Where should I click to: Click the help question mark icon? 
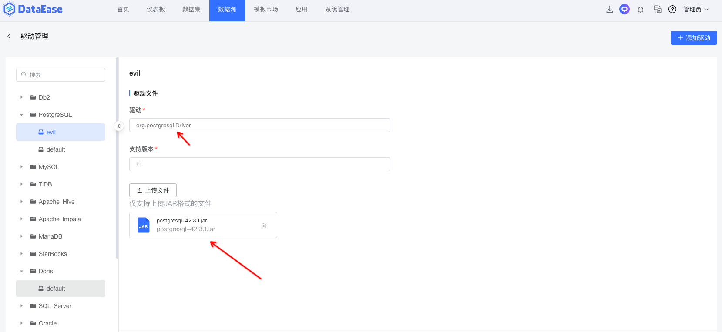coord(672,10)
